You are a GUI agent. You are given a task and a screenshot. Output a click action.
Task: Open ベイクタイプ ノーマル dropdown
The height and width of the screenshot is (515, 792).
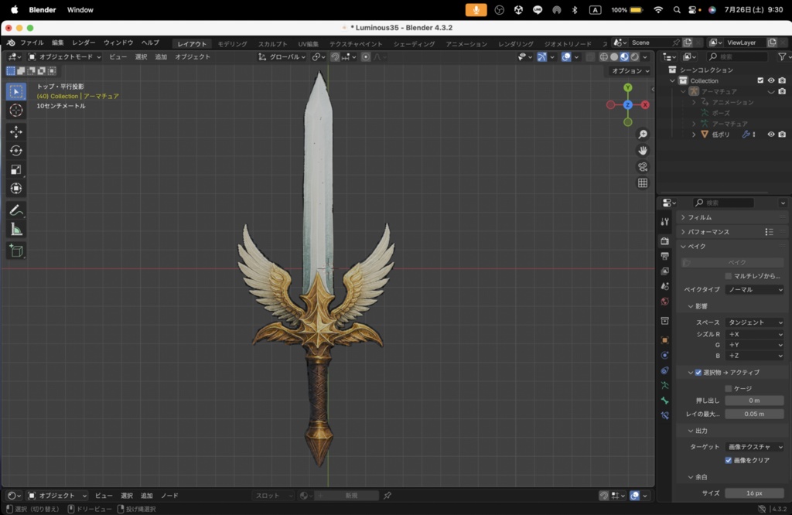(755, 289)
